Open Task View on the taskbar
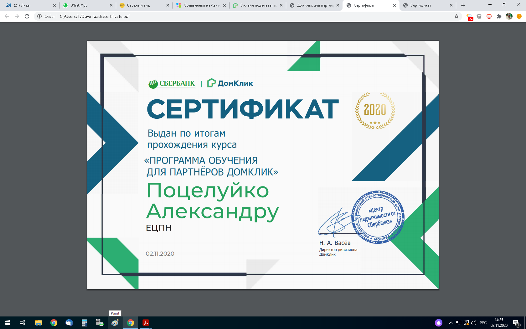 [x=23, y=323]
